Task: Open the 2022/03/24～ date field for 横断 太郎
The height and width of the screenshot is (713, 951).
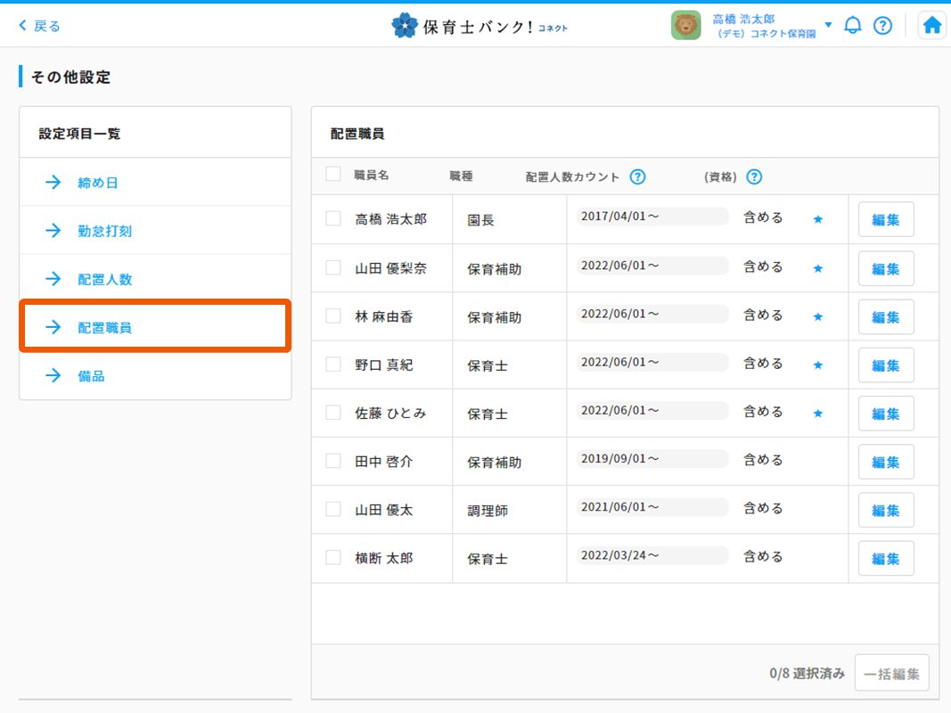Action: coord(652,555)
